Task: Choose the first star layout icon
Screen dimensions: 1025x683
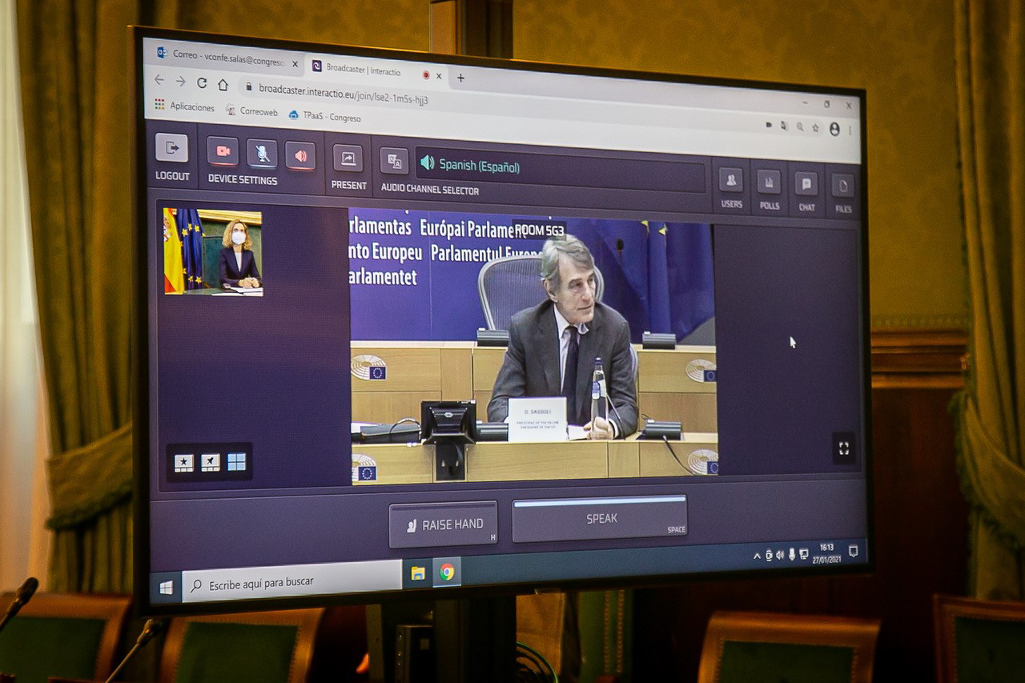Action: click(184, 463)
